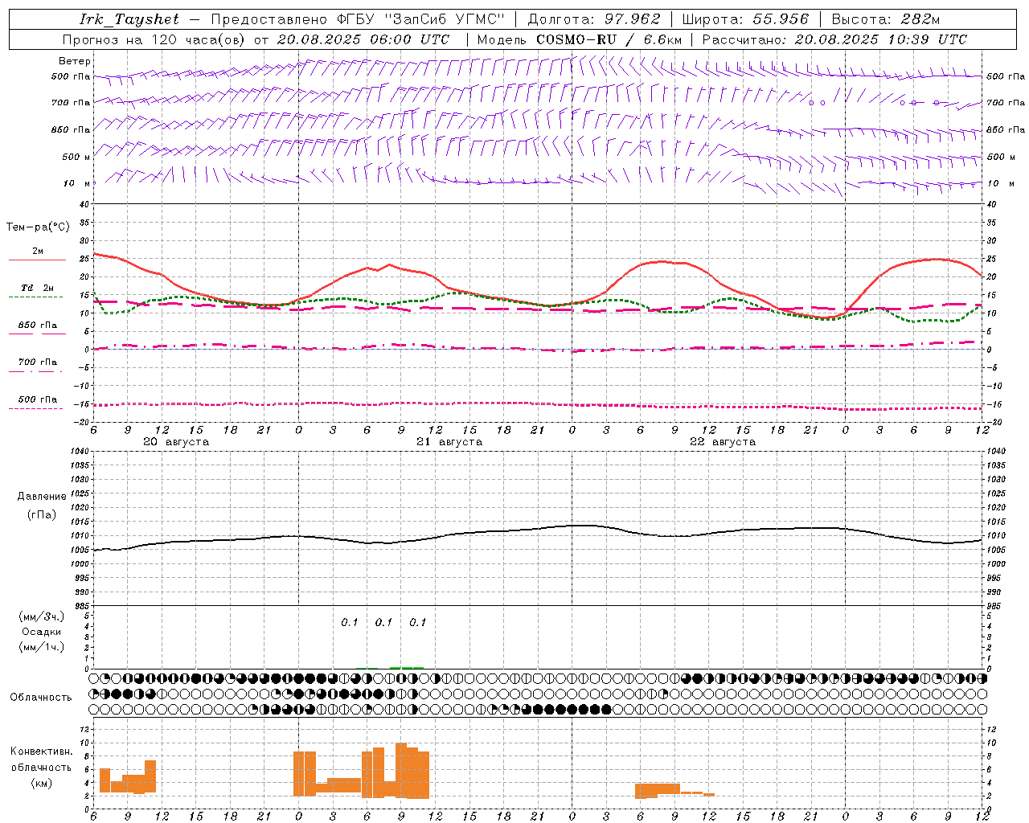The image size is (1029, 823).
Task: Click the 850 гПа label in temperature legend
Action: click(38, 326)
